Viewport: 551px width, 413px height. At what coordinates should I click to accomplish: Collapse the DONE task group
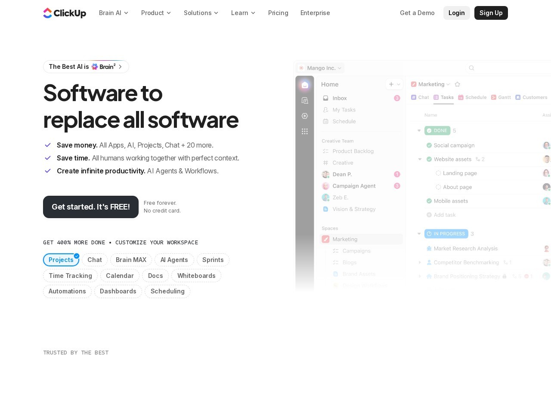click(x=419, y=130)
